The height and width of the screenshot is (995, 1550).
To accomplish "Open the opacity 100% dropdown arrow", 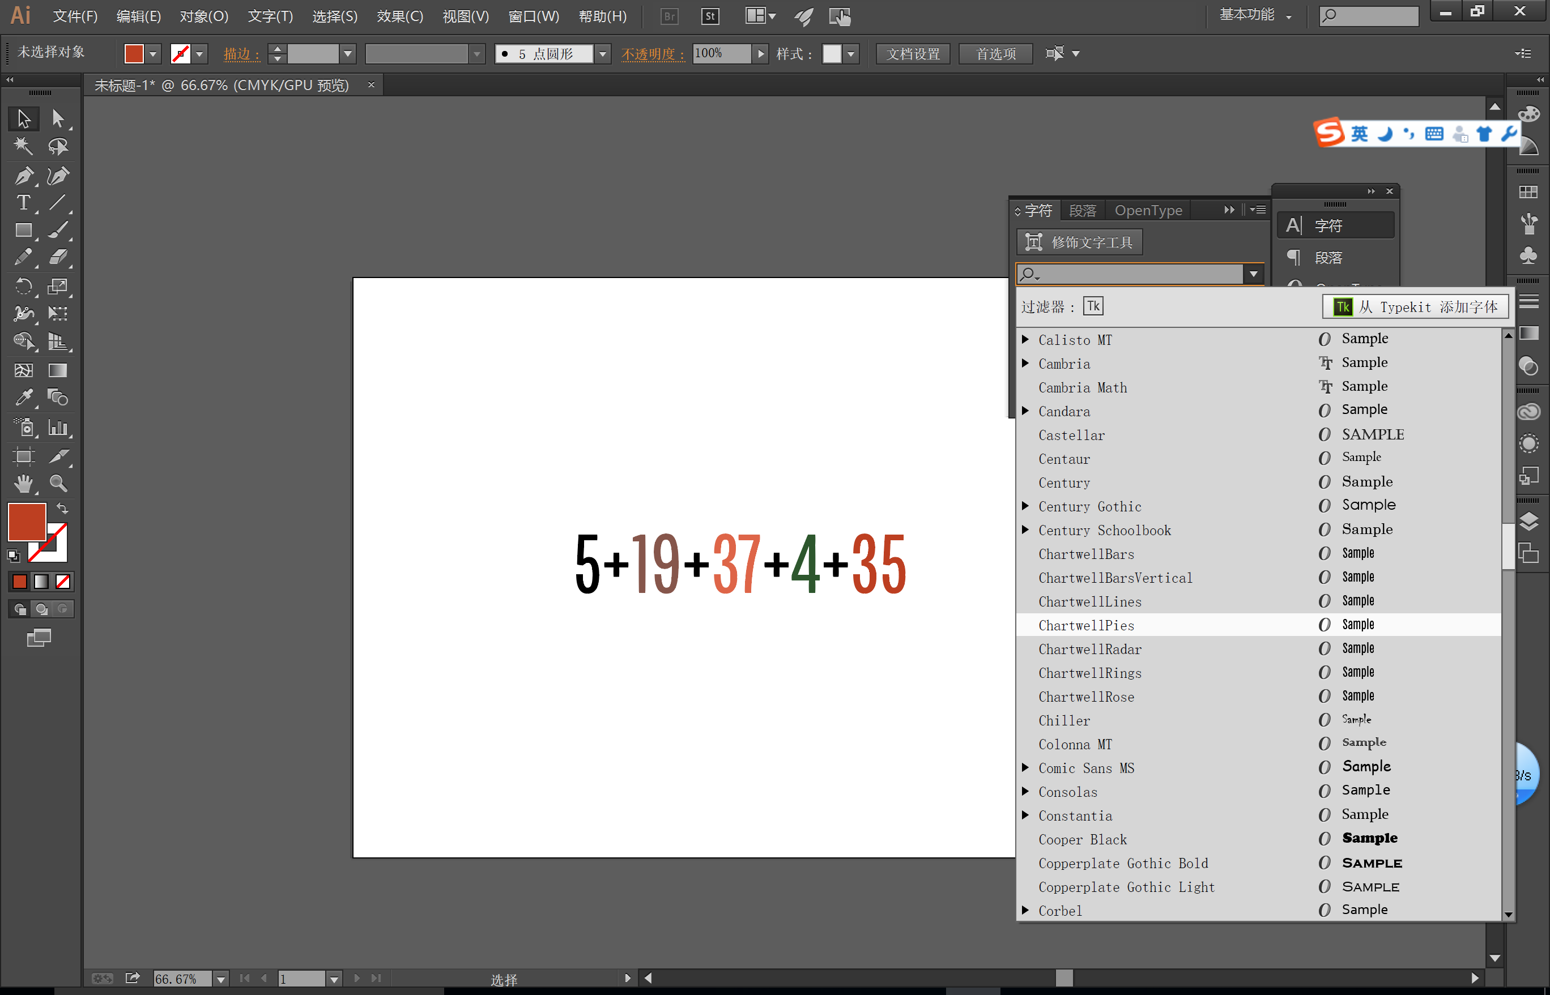I will point(761,54).
